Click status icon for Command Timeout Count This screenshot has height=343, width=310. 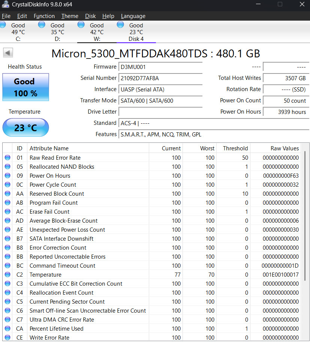click(7, 265)
